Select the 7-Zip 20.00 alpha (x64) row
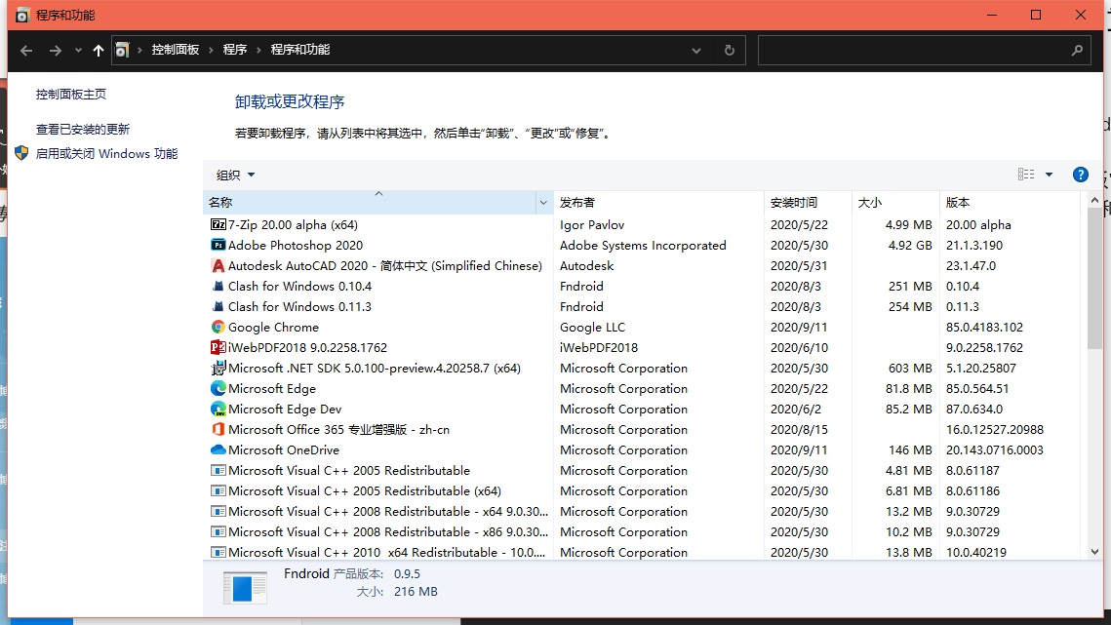The height and width of the screenshot is (625, 1111). [641, 224]
